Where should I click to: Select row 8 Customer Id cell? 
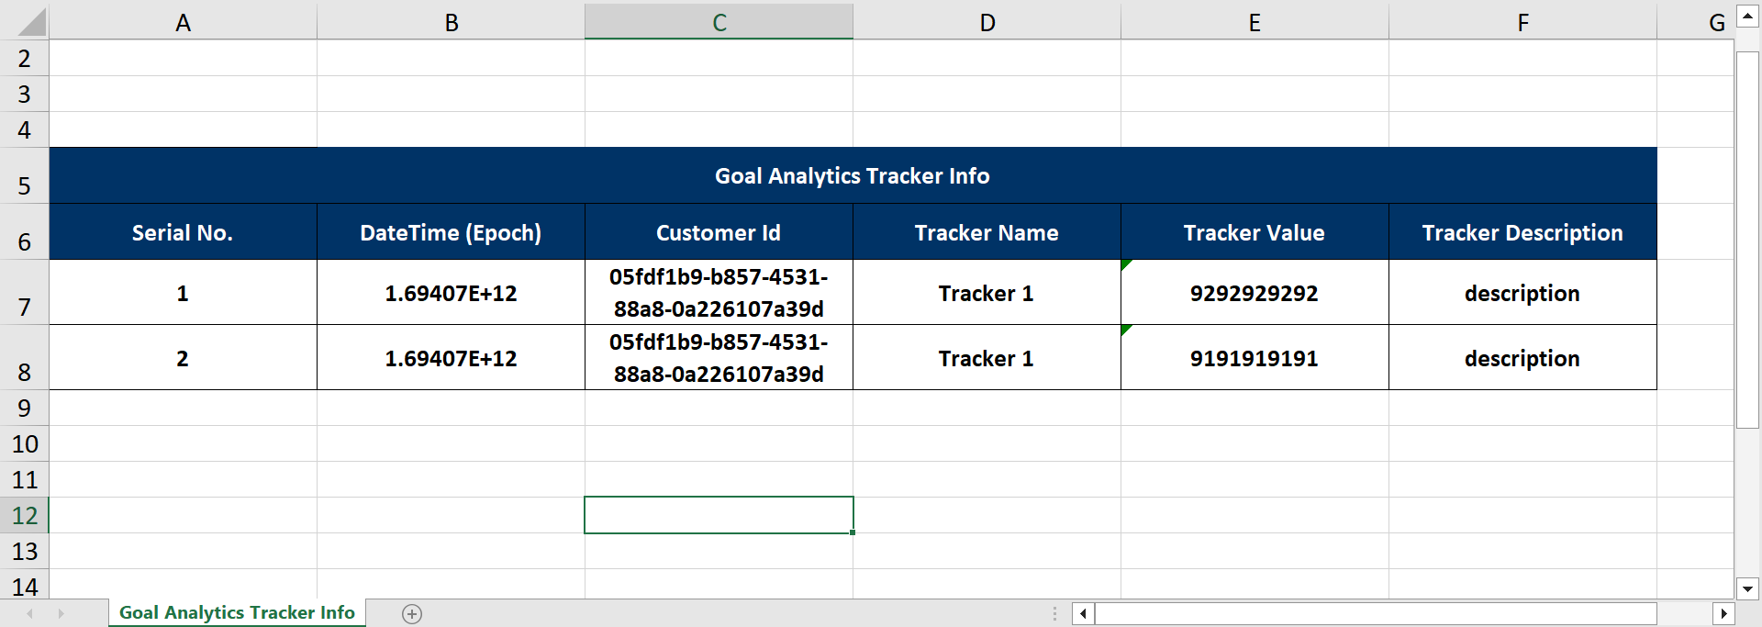coord(719,358)
